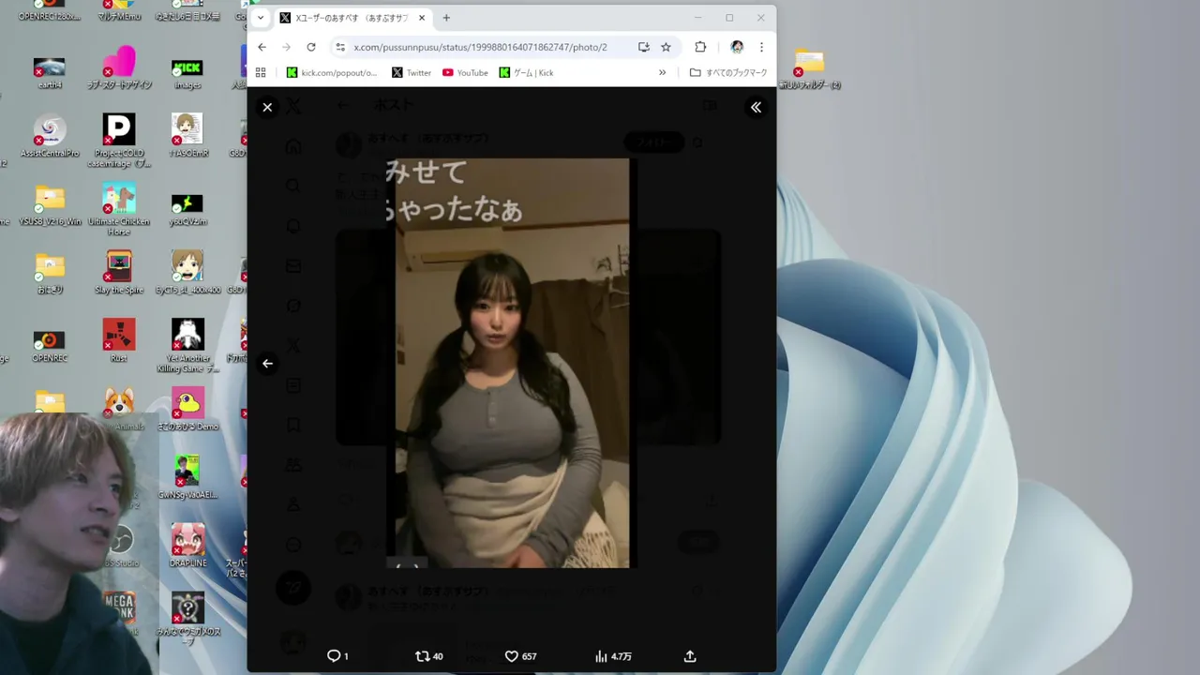Reload the X page
The height and width of the screenshot is (675, 1200).
coord(311,47)
